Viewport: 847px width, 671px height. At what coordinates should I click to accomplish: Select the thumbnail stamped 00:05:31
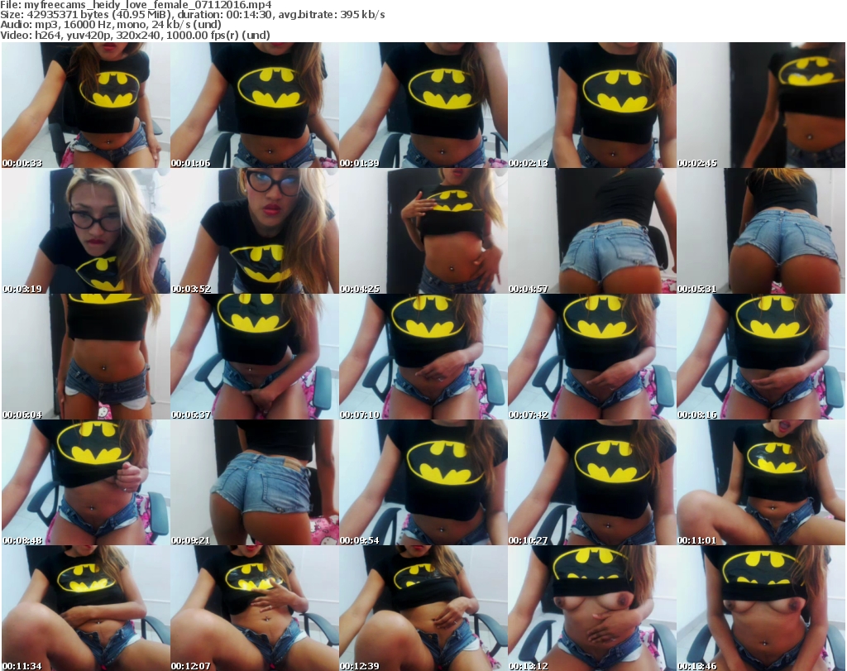click(x=761, y=231)
